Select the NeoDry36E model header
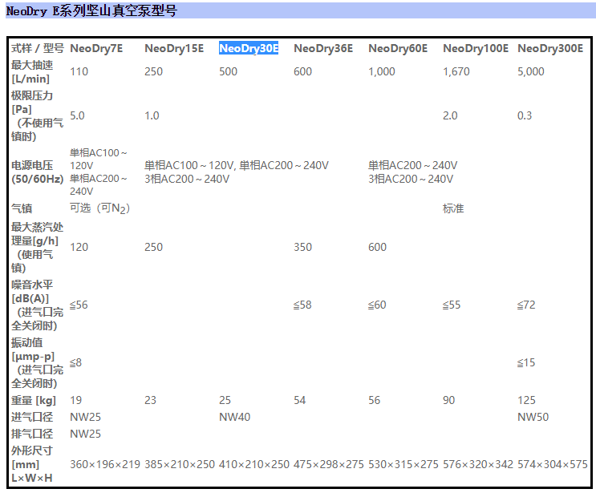The width and height of the screenshot is (596, 497). pos(323,48)
